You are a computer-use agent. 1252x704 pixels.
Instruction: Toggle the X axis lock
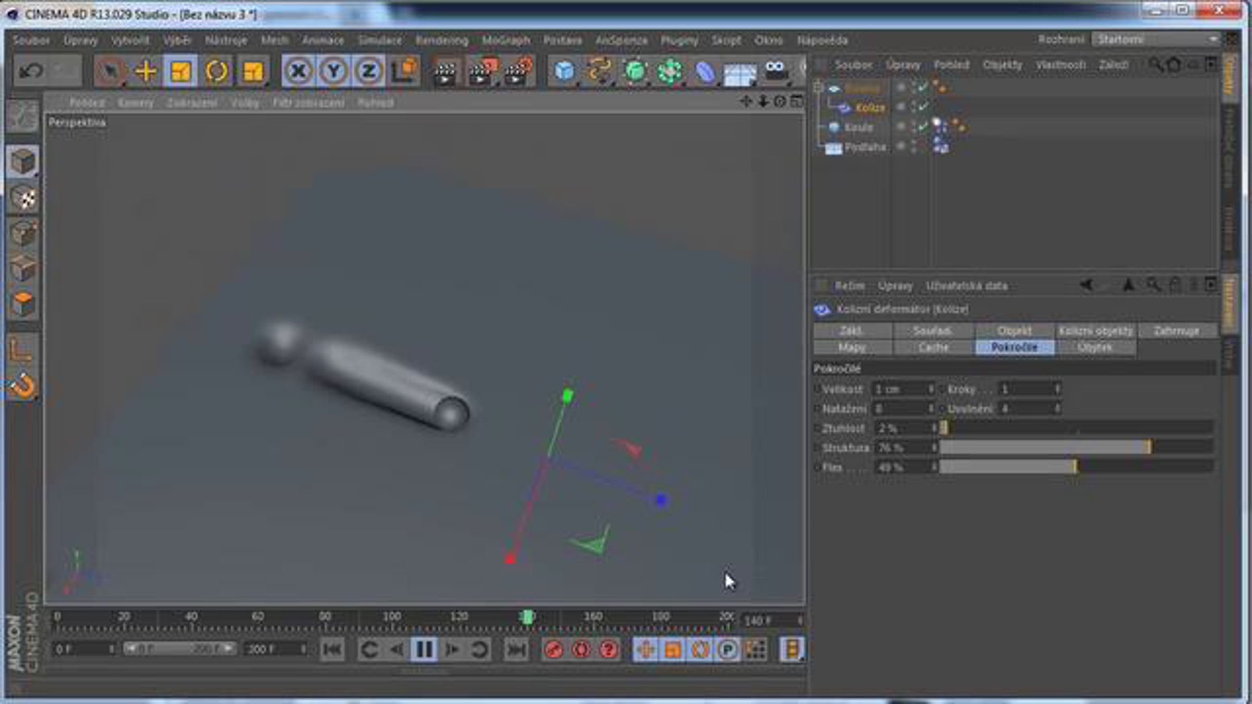coord(298,70)
